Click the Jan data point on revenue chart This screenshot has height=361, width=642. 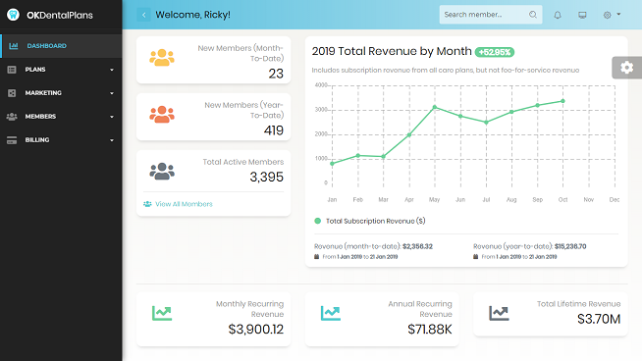point(332,164)
